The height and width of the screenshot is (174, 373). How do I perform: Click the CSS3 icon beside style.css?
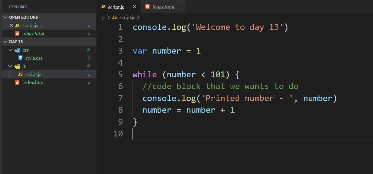[x=20, y=58]
